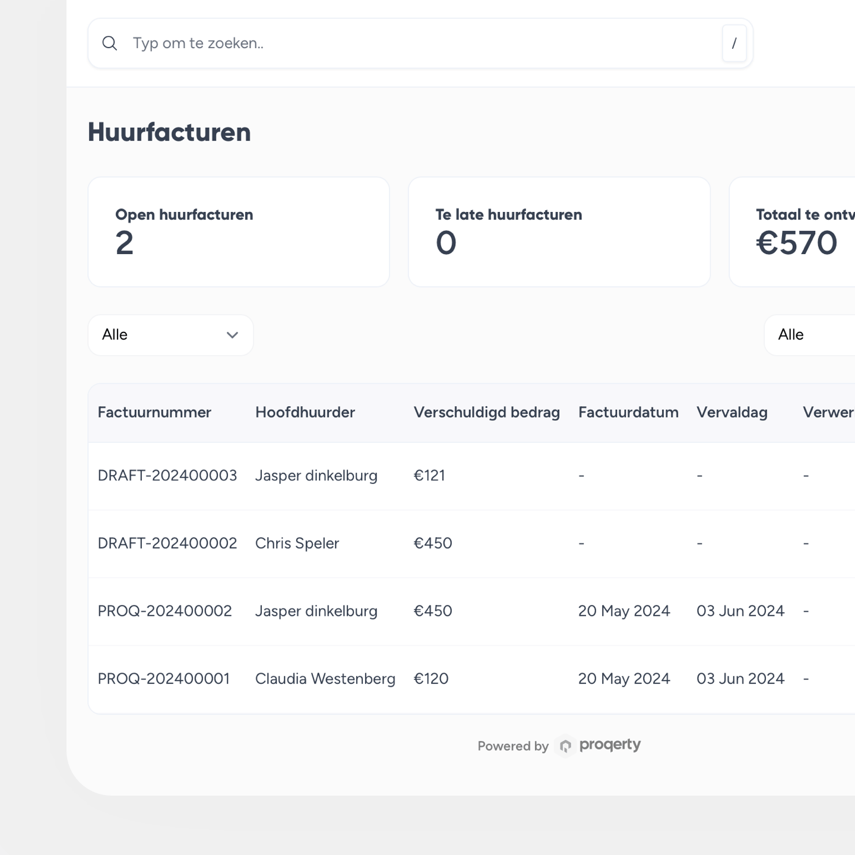
Task: Click 'Jasper dinkelburg' in PROQ-202400002 row
Action: pos(316,611)
